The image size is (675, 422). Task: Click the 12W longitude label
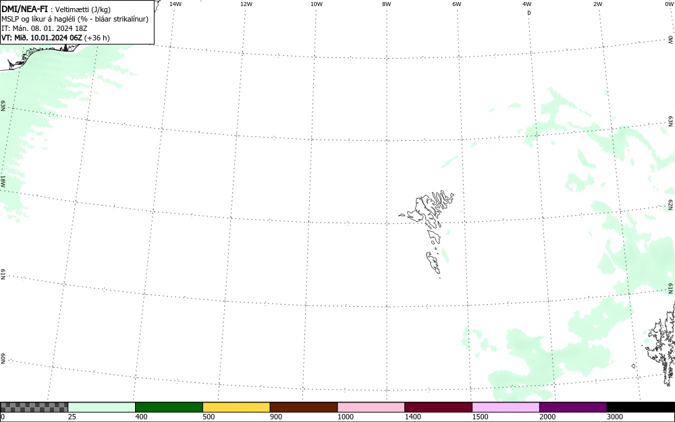pyautogui.click(x=246, y=4)
